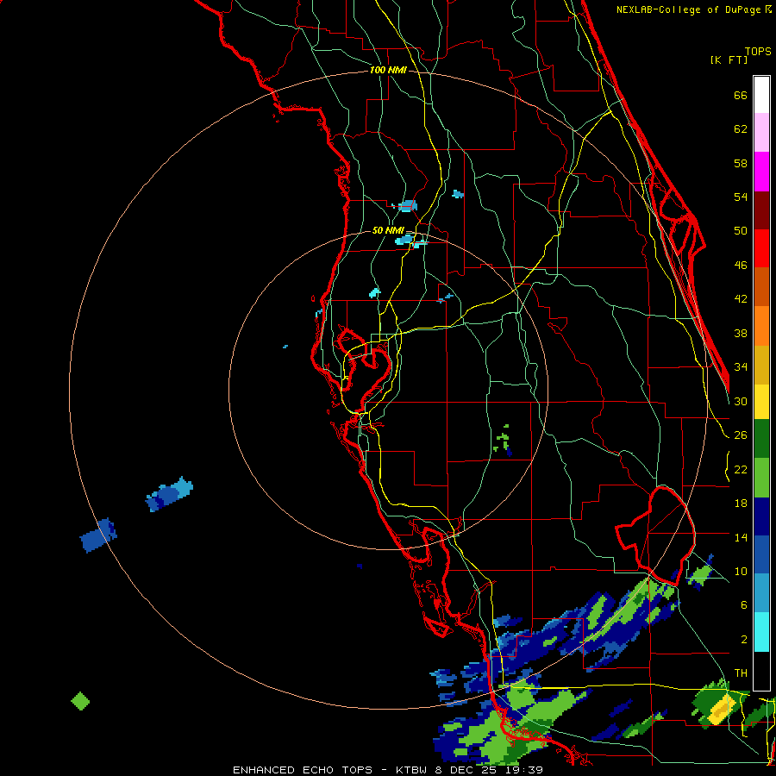The image size is (776, 776).
Task: Click the TH threshold legend label
Action: click(741, 673)
